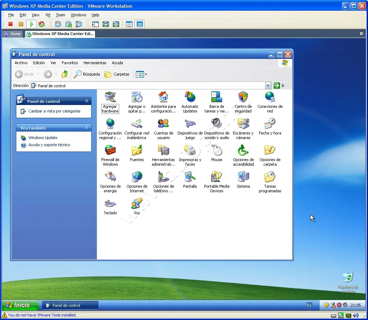
Task: Click the Ir go button
Action: (x=279, y=85)
